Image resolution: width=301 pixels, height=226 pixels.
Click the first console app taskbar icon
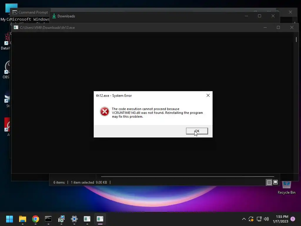tap(87, 219)
